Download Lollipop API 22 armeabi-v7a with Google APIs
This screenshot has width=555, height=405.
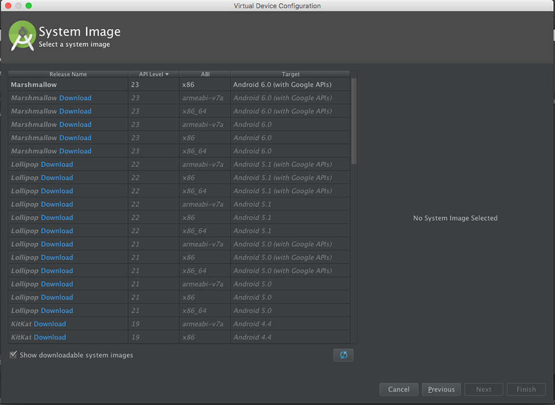coord(57,165)
